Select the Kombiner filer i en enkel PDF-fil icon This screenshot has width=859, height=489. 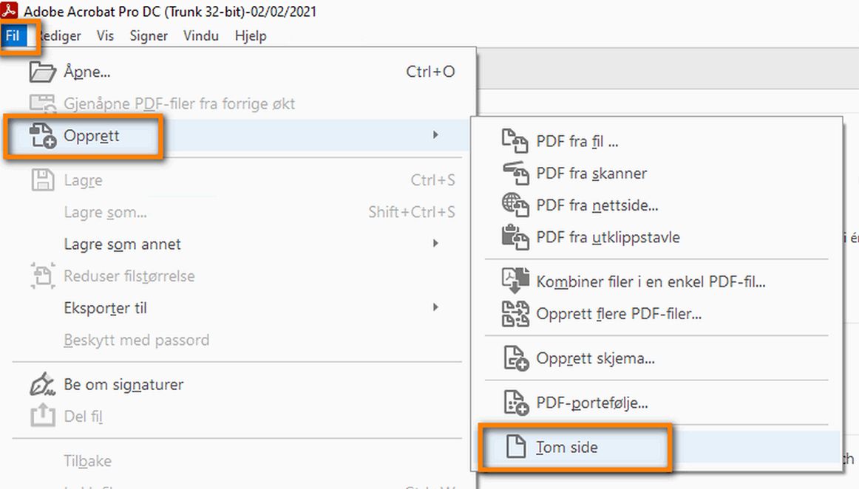point(517,281)
